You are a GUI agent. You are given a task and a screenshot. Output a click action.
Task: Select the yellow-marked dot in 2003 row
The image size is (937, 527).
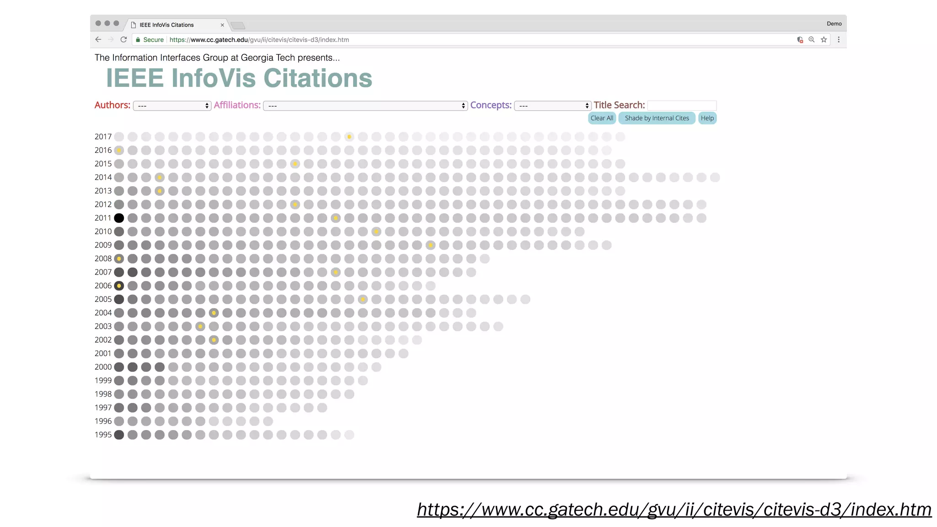coord(200,327)
